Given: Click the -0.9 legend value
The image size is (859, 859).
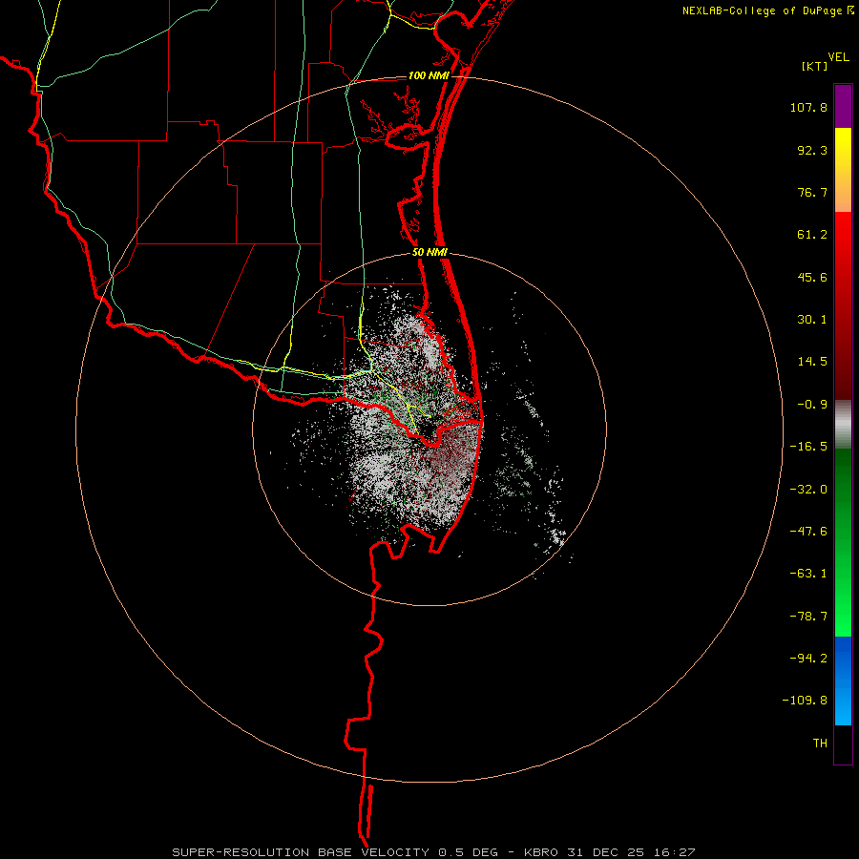Looking at the screenshot, I should [x=812, y=405].
